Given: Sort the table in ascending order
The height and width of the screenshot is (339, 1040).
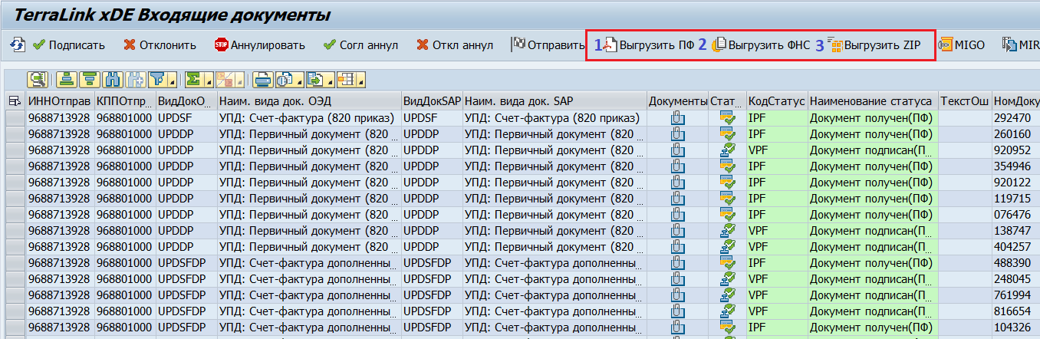Looking at the screenshot, I should click(67, 79).
